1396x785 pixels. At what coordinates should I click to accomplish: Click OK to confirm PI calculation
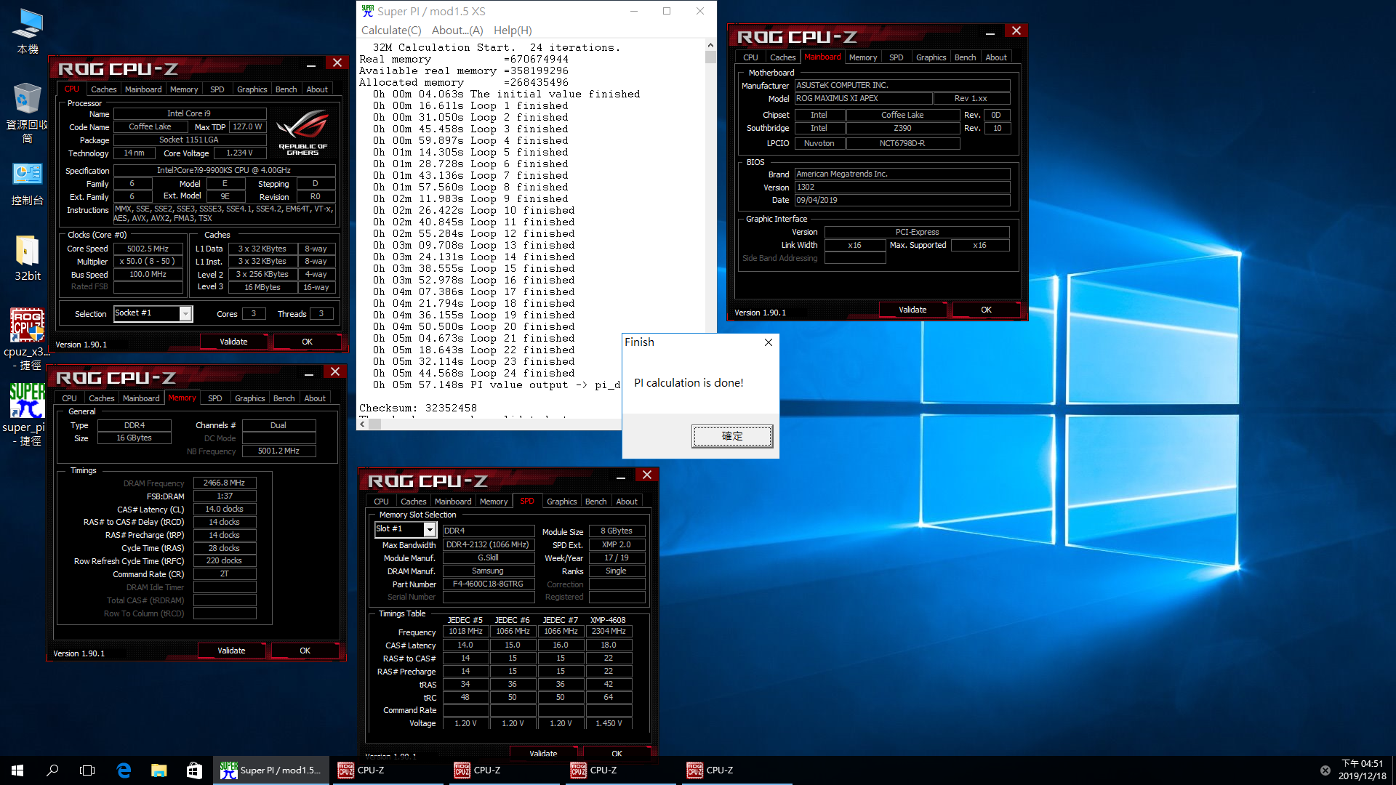pyautogui.click(x=731, y=435)
